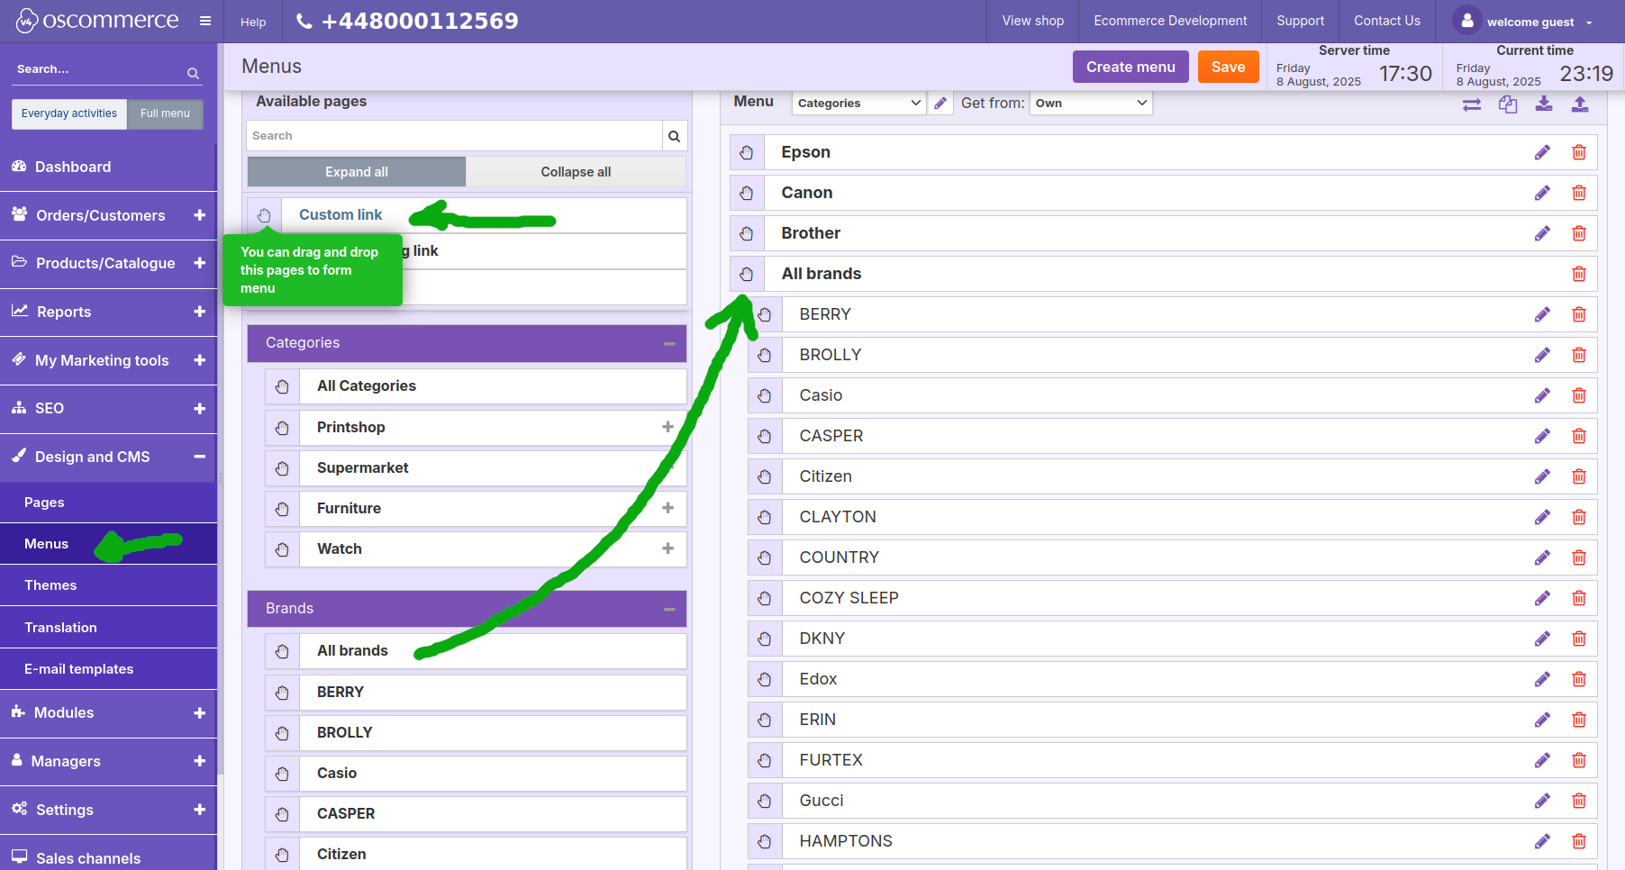
Task: Delete the Canon menu item
Action: tap(1579, 193)
